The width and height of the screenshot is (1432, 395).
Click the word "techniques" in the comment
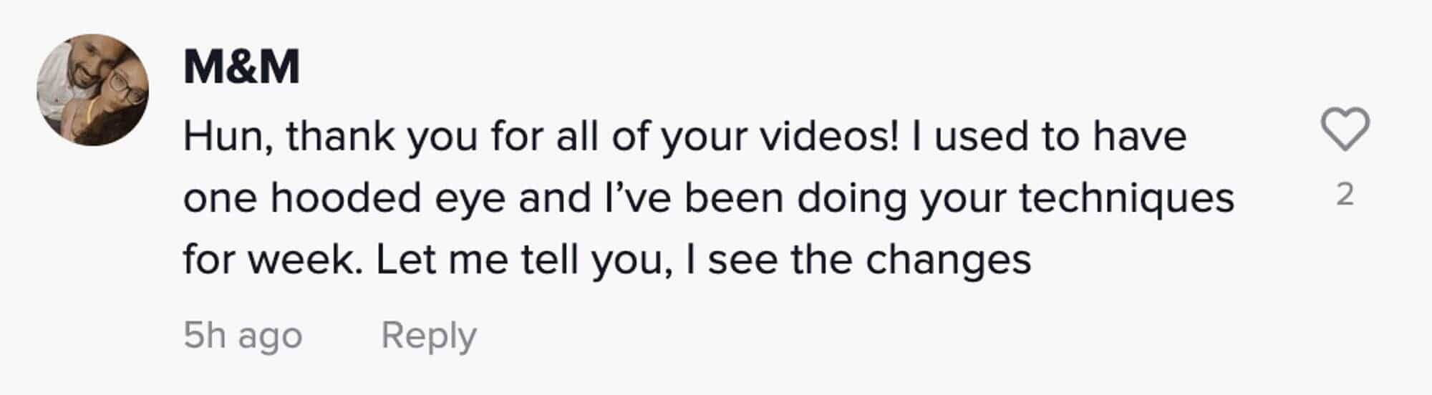click(1126, 198)
